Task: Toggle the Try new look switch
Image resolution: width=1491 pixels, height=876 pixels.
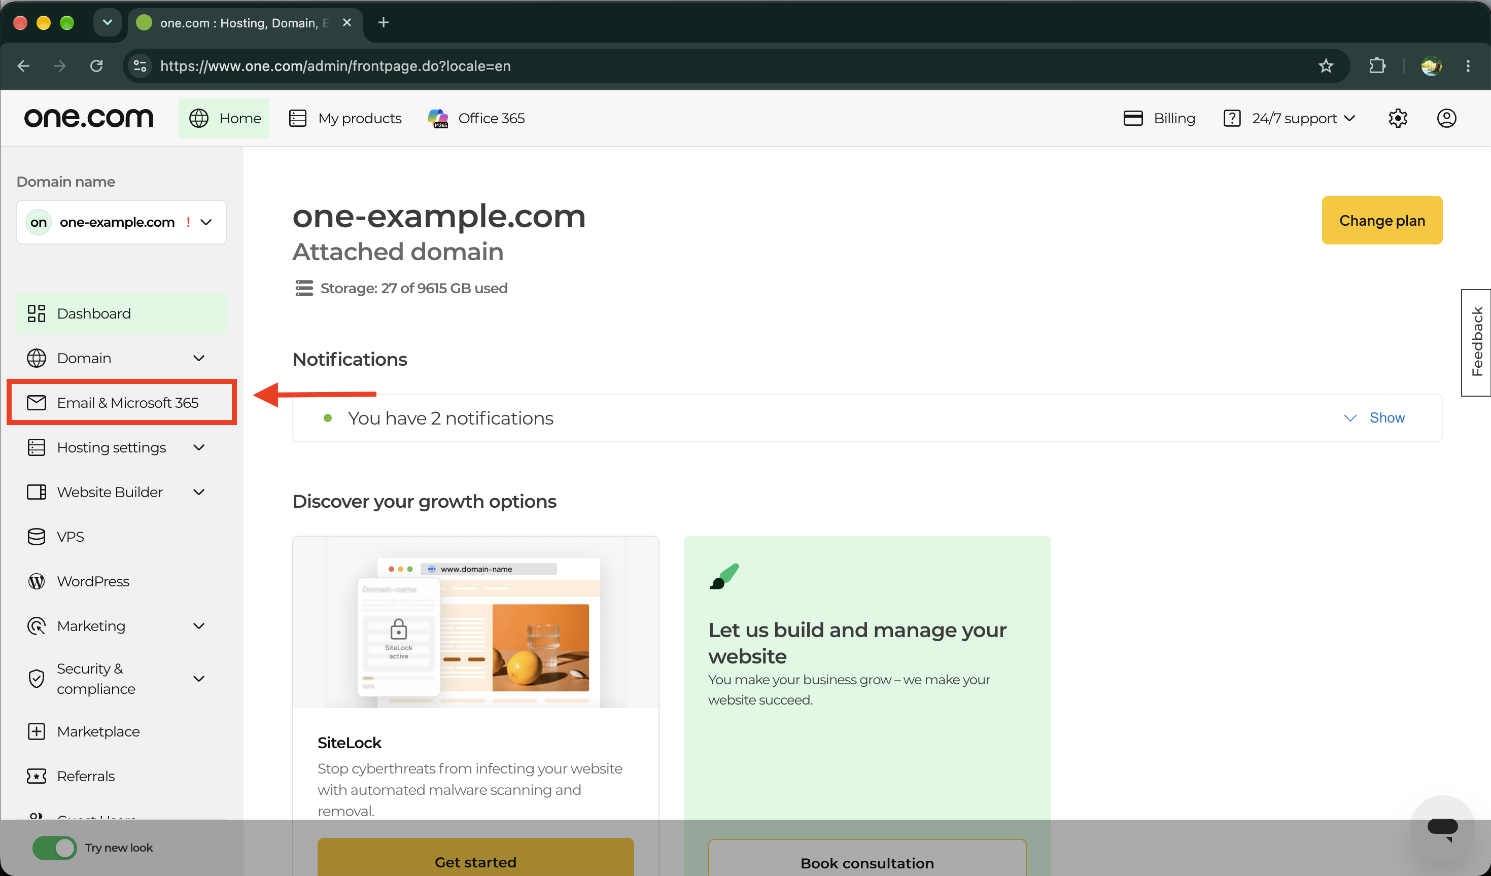Action: pos(54,848)
